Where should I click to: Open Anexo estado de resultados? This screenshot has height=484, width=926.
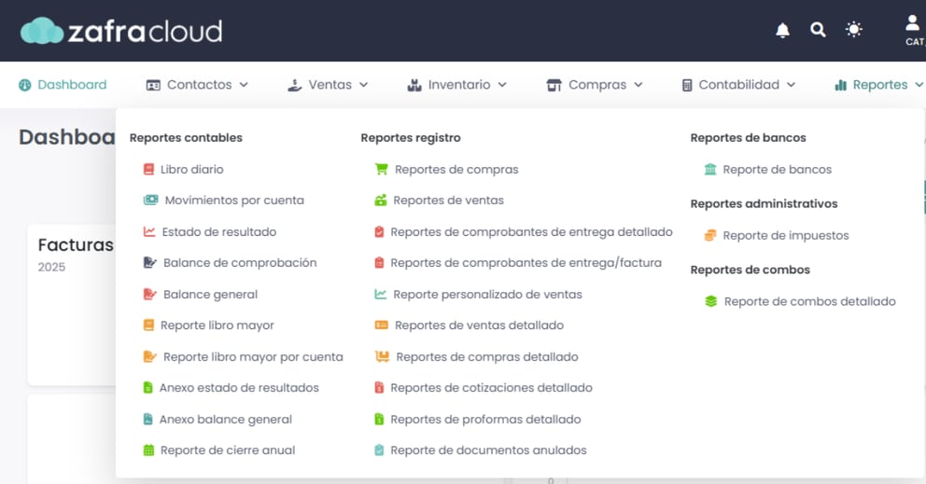[x=239, y=388]
